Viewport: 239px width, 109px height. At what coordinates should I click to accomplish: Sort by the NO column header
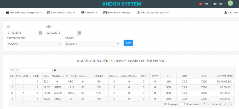[12, 76]
